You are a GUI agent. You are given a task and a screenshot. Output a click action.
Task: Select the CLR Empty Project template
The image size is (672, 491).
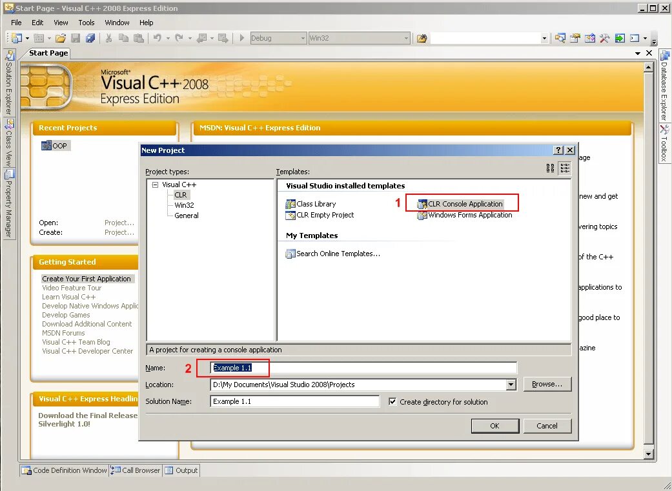(x=320, y=215)
